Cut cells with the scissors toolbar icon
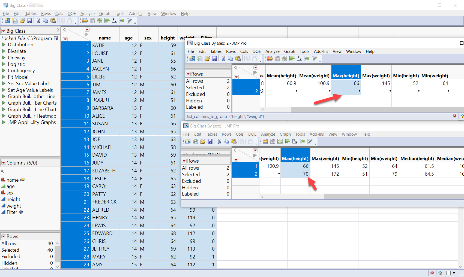 point(38,21)
